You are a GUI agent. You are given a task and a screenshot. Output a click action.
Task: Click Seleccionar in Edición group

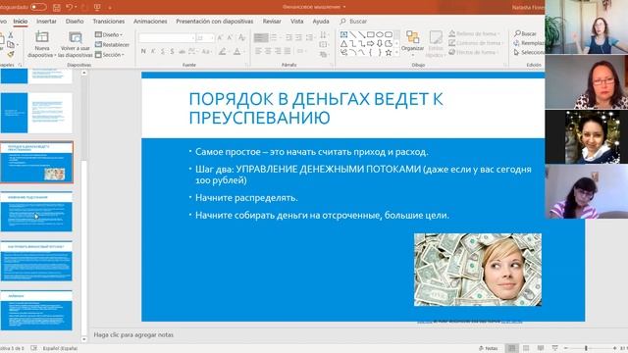tap(529, 52)
